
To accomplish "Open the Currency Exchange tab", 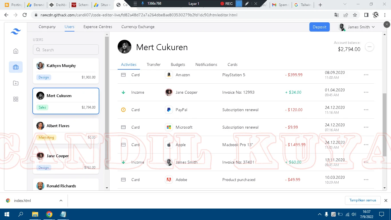I will pyautogui.click(x=138, y=27).
